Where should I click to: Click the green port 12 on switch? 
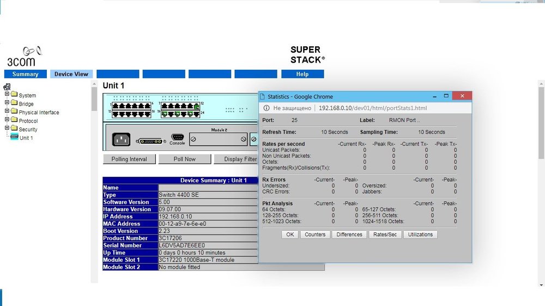197,106
